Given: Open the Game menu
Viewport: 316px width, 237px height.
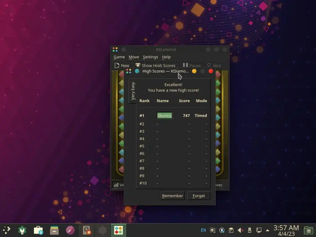Looking at the screenshot, I should [119, 57].
